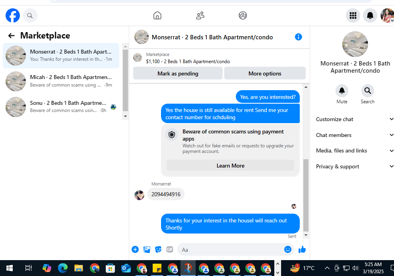Show hidden system tray icons chevron

327,268
